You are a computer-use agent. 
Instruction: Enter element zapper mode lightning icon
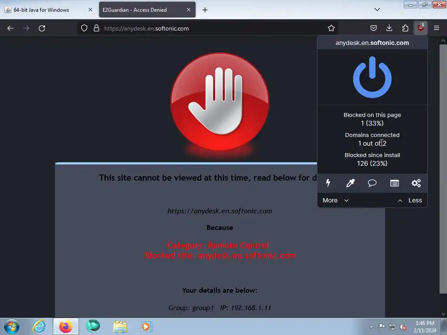(328, 183)
